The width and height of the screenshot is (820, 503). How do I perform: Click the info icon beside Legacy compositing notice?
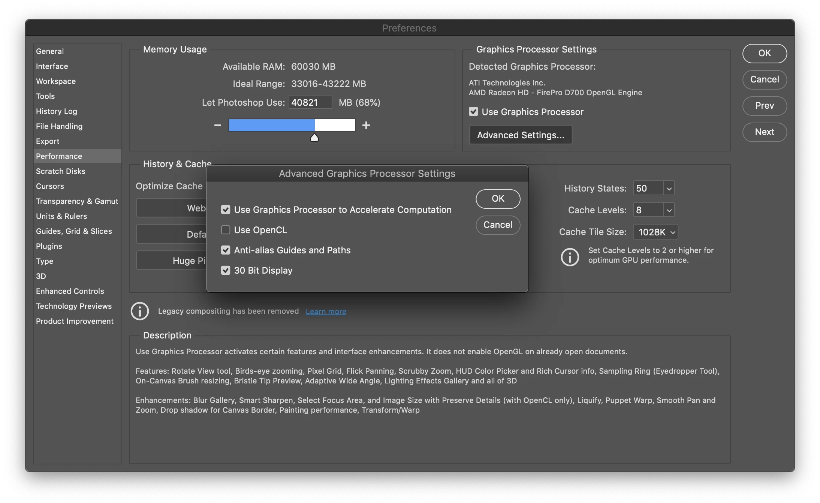tap(140, 311)
